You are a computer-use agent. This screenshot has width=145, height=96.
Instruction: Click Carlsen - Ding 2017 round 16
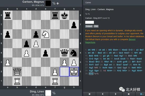(97, 18)
